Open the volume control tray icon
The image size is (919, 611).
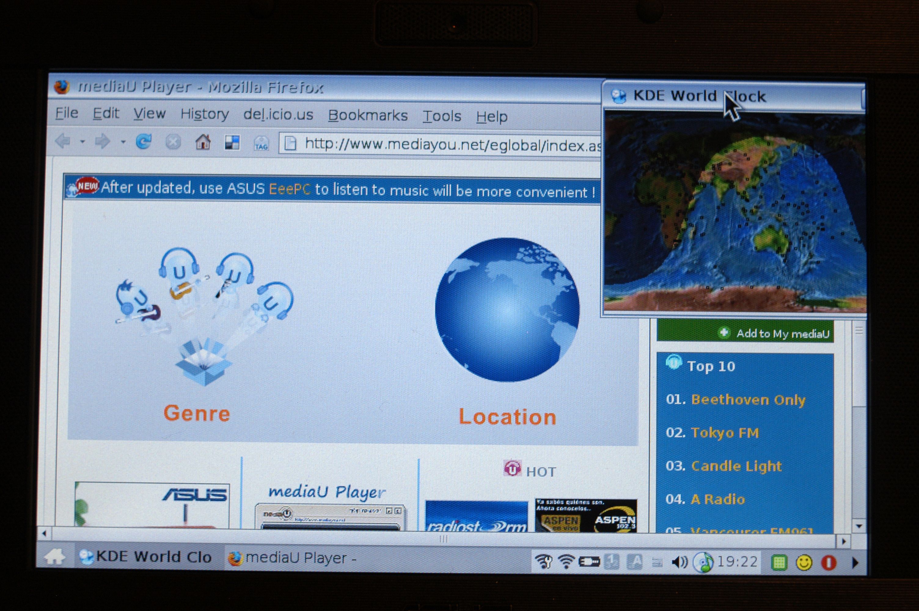coord(680,562)
